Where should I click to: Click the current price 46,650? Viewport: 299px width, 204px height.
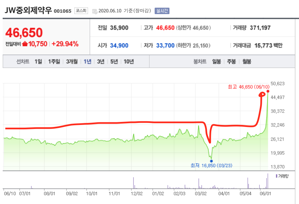[24, 32]
